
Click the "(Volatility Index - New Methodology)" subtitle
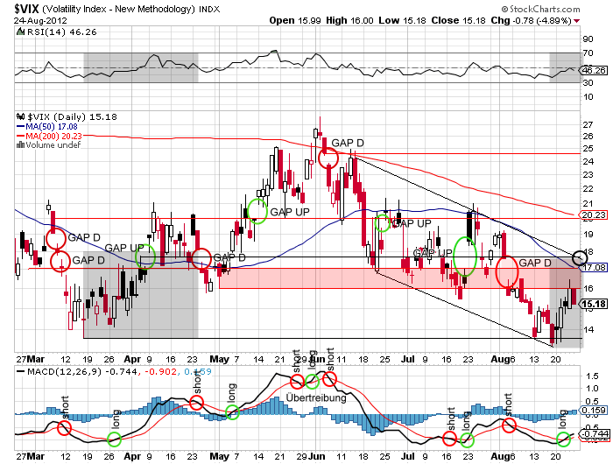(x=118, y=9)
